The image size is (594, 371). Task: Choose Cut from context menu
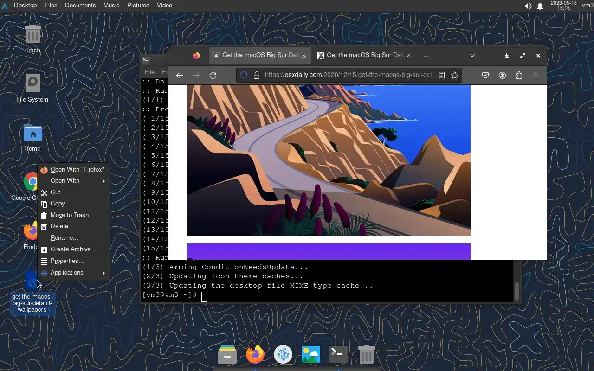(74, 192)
